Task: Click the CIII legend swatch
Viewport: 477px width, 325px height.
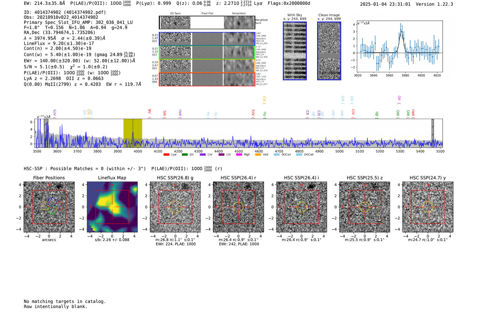Action: tap(221, 154)
